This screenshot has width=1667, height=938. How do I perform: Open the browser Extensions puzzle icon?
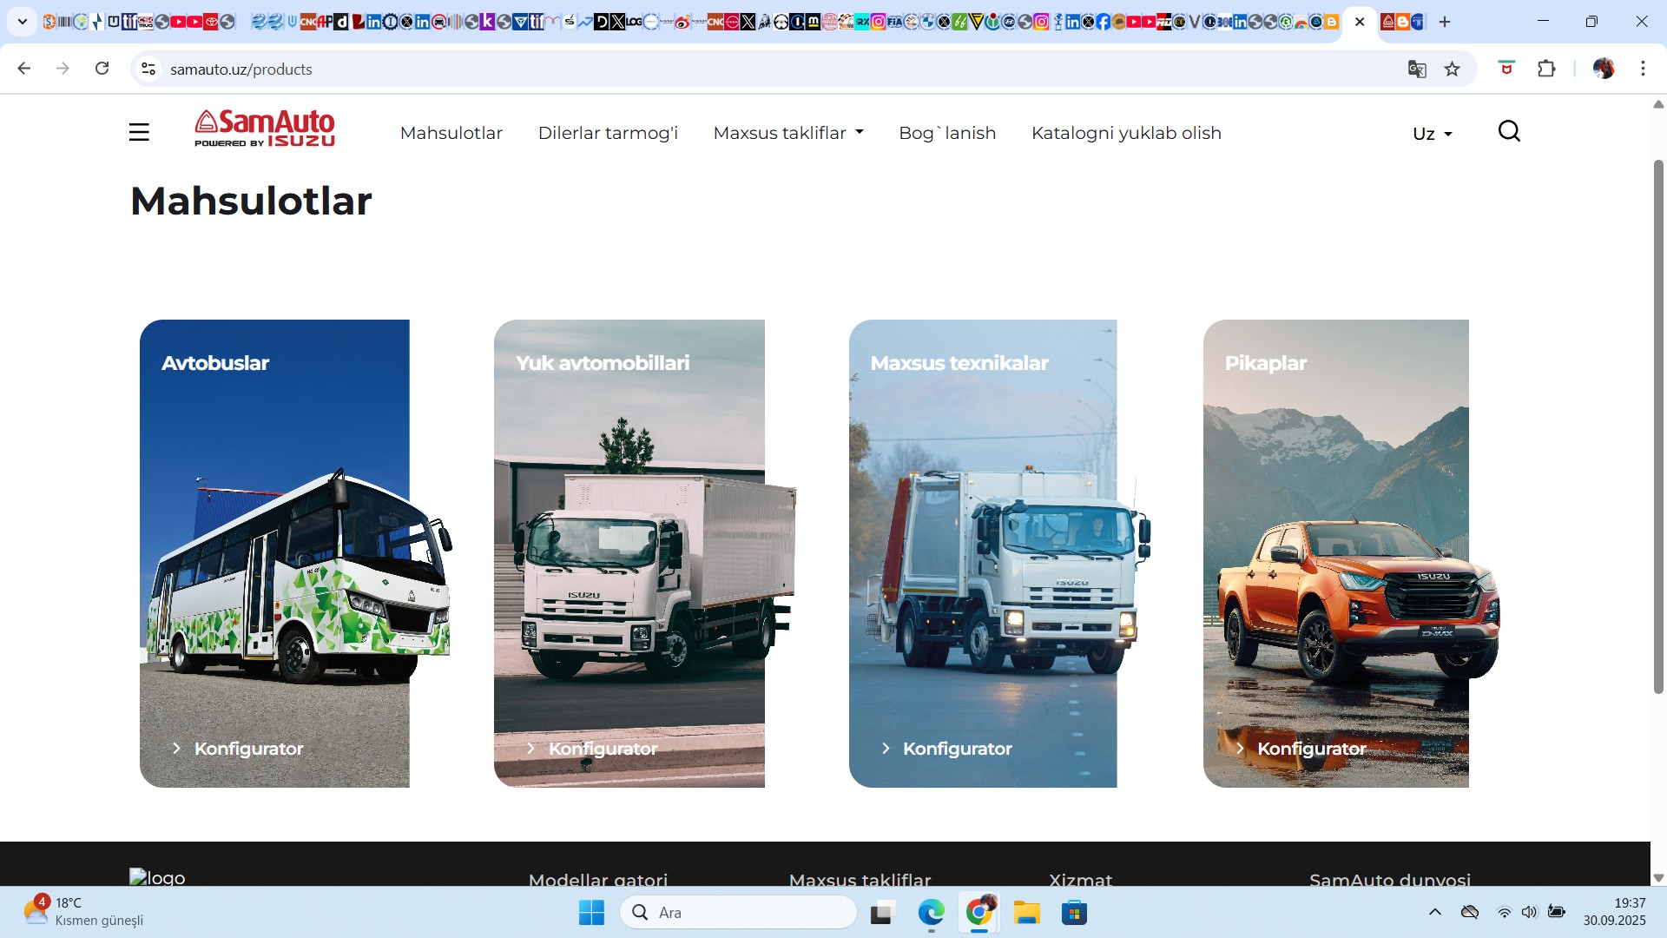pyautogui.click(x=1546, y=69)
